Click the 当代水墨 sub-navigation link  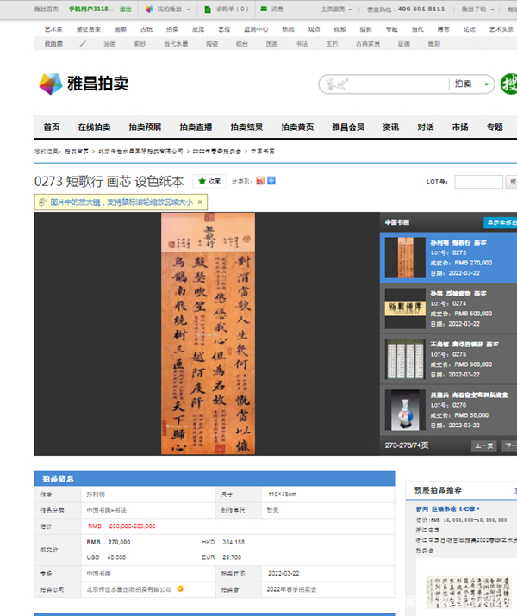point(176,44)
